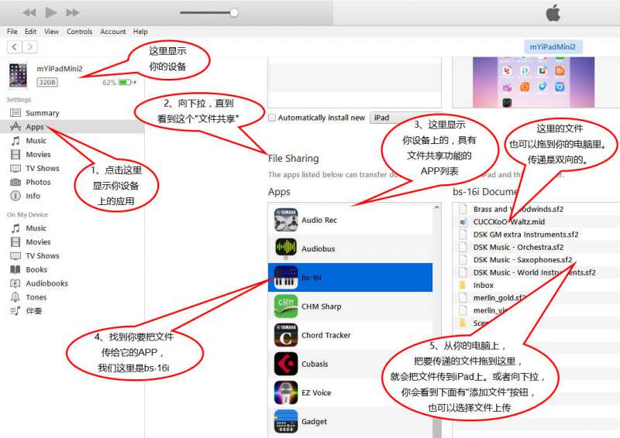Image resolution: width=620 pixels, height=438 pixels.
Task: Select DSK Music - World Instruments.sf2 file
Action: 536,272
